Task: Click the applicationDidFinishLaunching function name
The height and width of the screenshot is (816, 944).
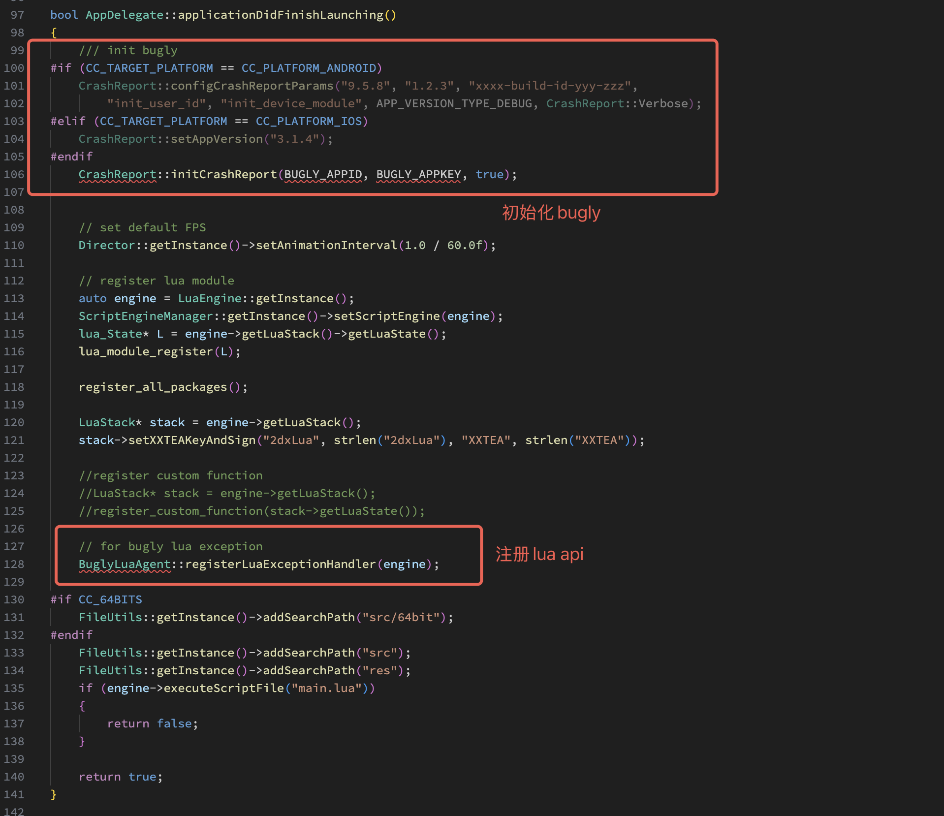Action: click(x=281, y=15)
